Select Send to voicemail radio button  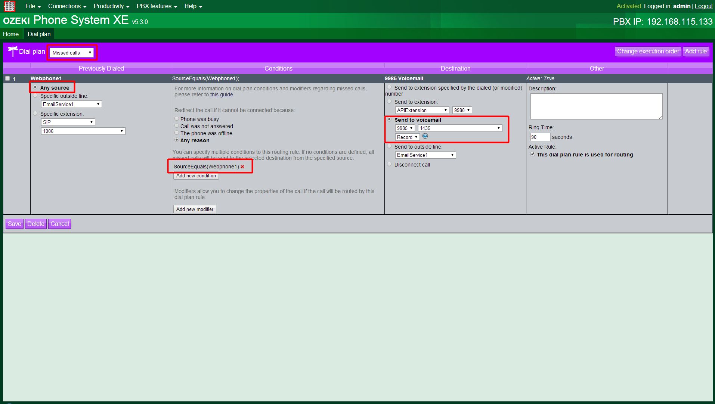(x=389, y=119)
